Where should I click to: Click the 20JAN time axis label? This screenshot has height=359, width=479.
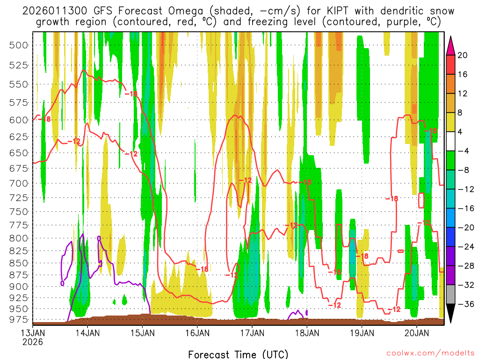click(417, 333)
